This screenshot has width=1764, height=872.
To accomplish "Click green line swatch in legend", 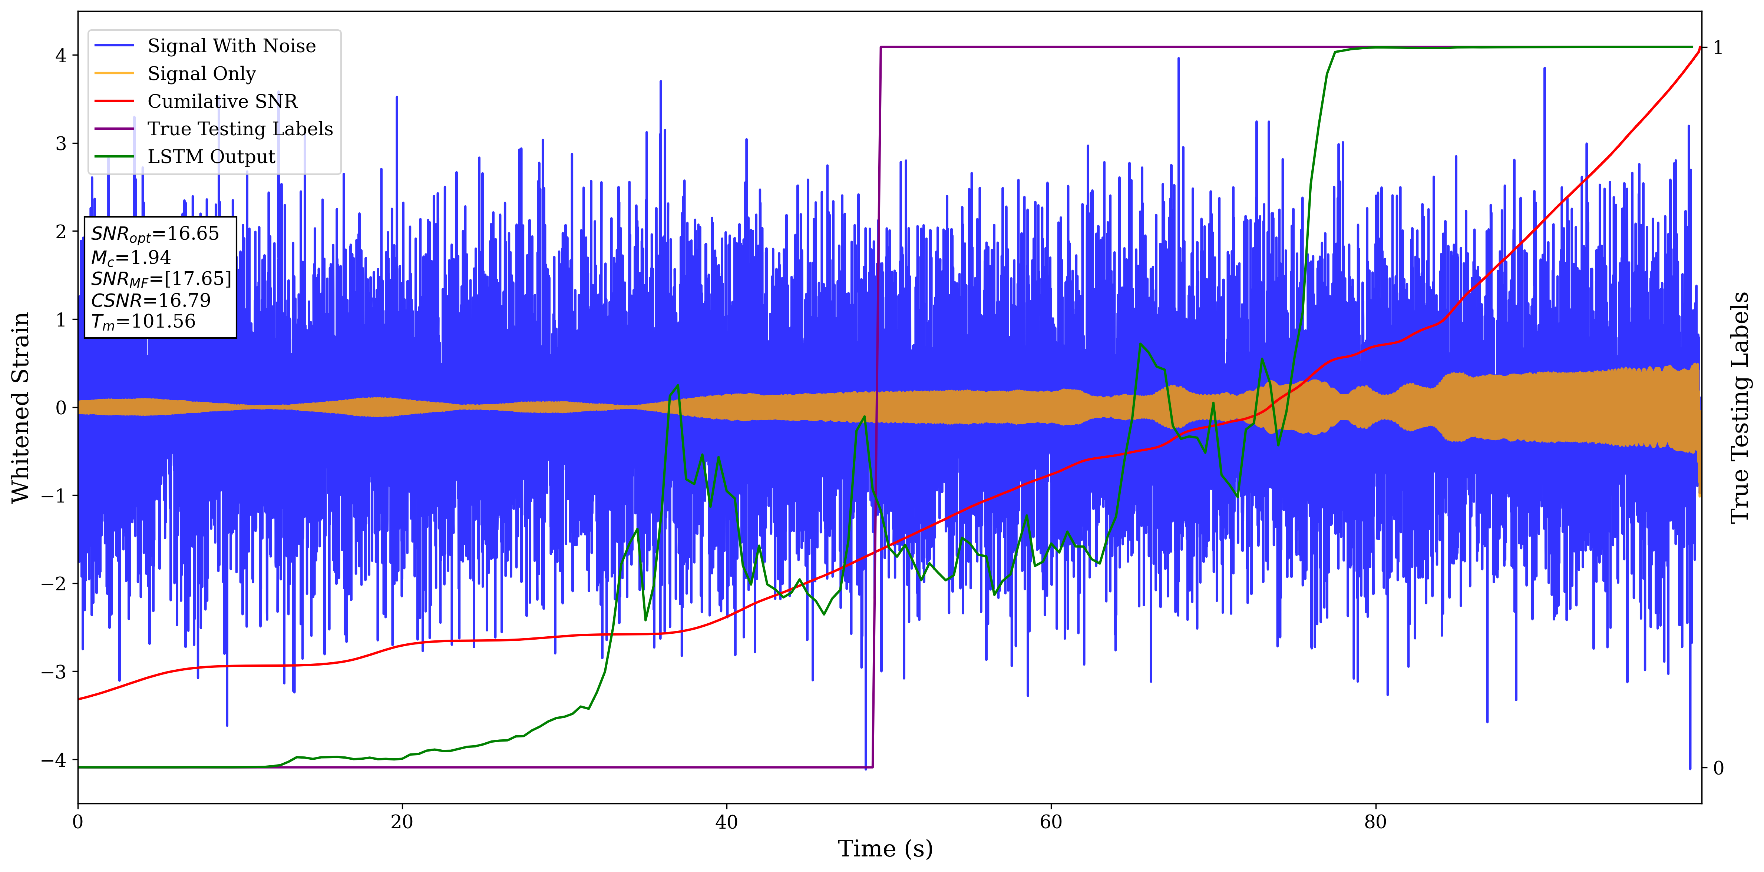I will point(114,157).
